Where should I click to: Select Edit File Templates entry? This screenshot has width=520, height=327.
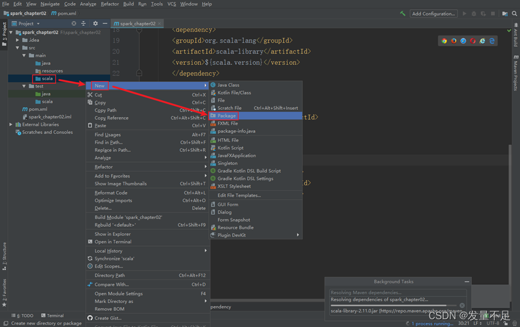[x=255, y=195]
